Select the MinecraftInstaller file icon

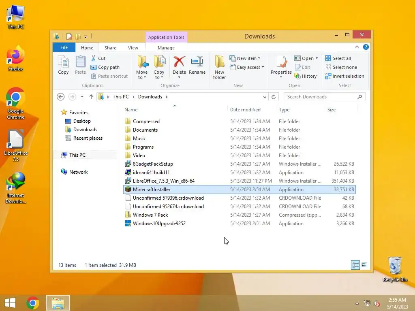click(x=128, y=190)
